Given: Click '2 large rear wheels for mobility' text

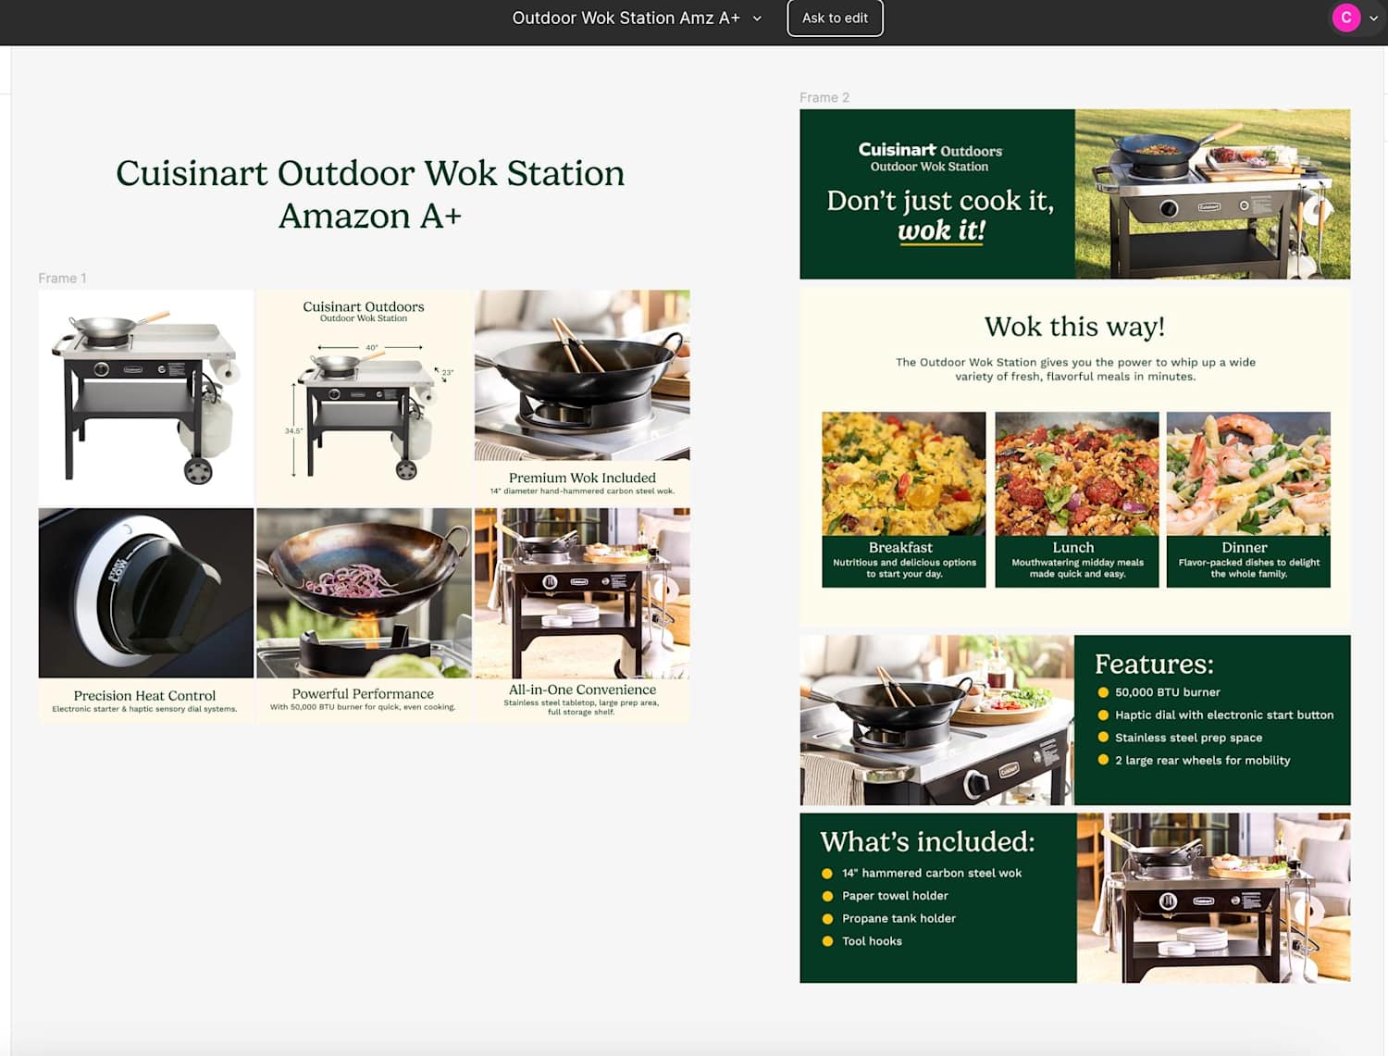Looking at the screenshot, I should click(1203, 760).
